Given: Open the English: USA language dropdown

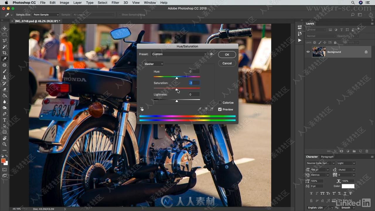Looking at the screenshot, I should [x=320, y=207].
